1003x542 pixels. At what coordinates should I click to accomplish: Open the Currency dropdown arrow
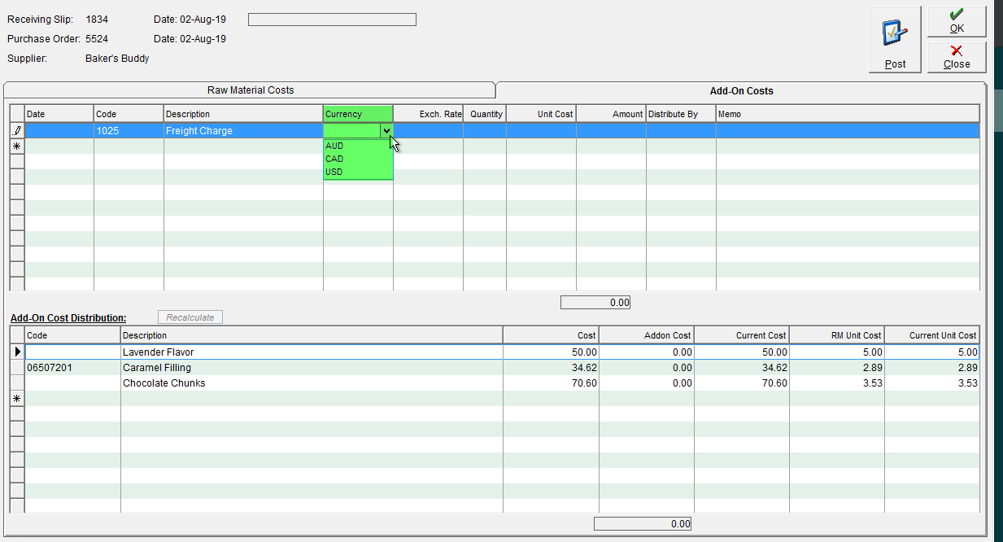[386, 130]
